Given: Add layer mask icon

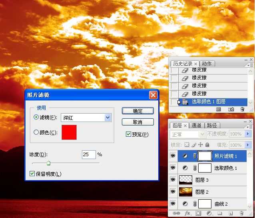Looking at the screenshot, I should click(x=198, y=213).
